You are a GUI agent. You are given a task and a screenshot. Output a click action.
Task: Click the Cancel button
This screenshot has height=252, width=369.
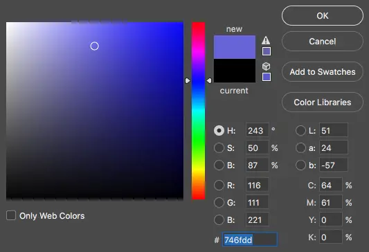[x=323, y=41]
